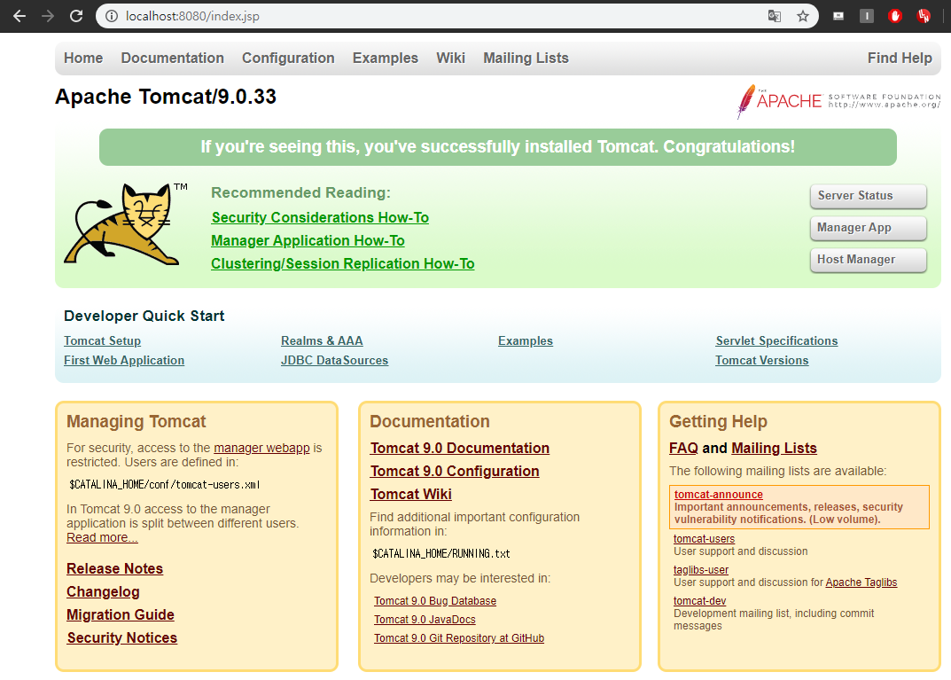Open the Documentation nav item
The width and height of the screenshot is (951, 680).
tap(172, 59)
